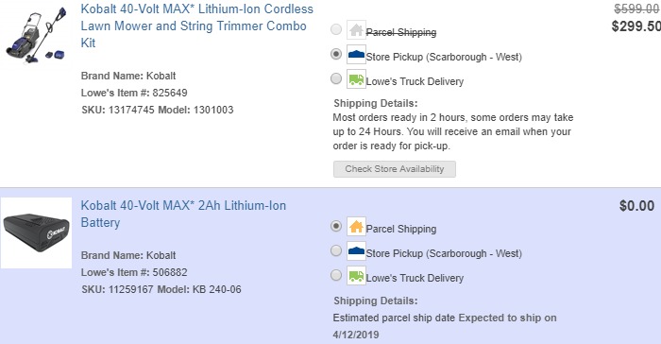This screenshot has height=344, width=661.
Task: Select Parcel Shipping radio for the 2Ah battery
Action: (336, 226)
